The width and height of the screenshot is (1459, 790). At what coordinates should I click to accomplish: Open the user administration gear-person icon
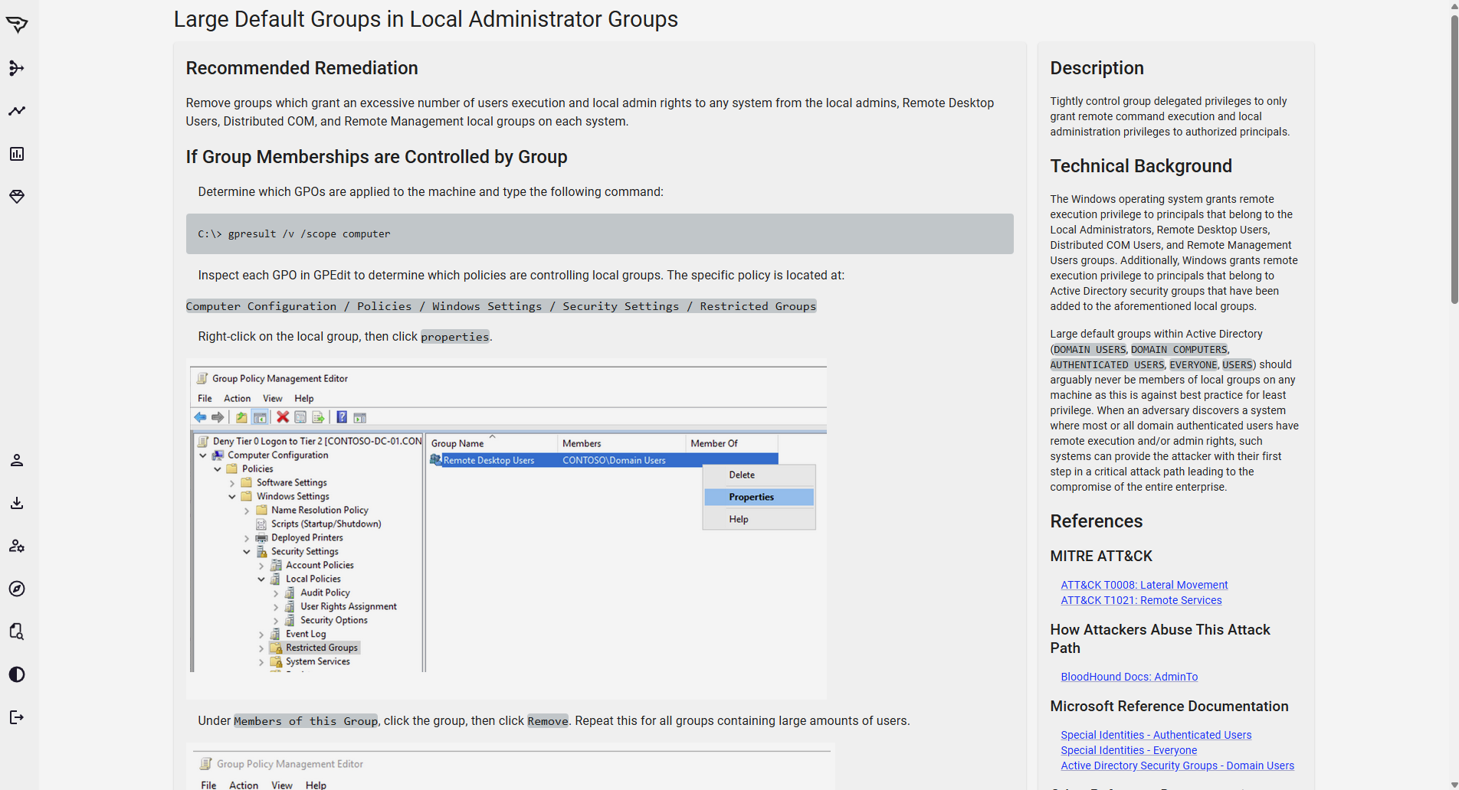coord(17,546)
